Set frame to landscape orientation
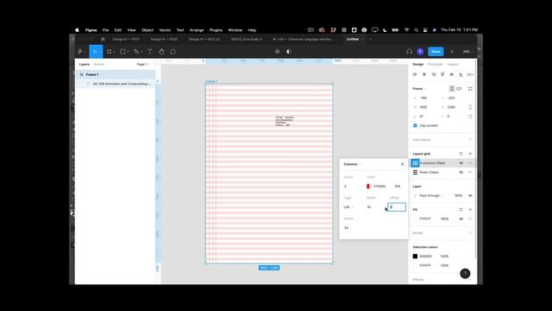 pyautogui.click(x=459, y=88)
